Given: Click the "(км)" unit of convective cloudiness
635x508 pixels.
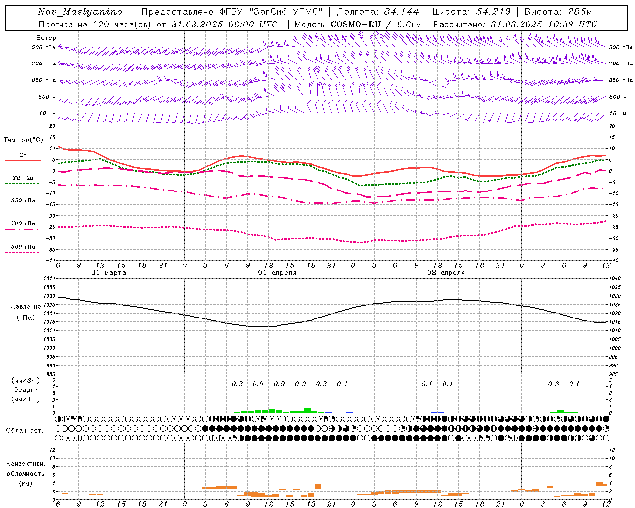Looking at the screenshot, I should point(25,483).
